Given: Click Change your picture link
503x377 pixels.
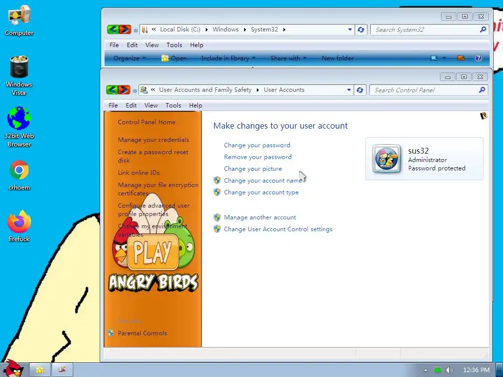Looking at the screenshot, I should 253,169.
